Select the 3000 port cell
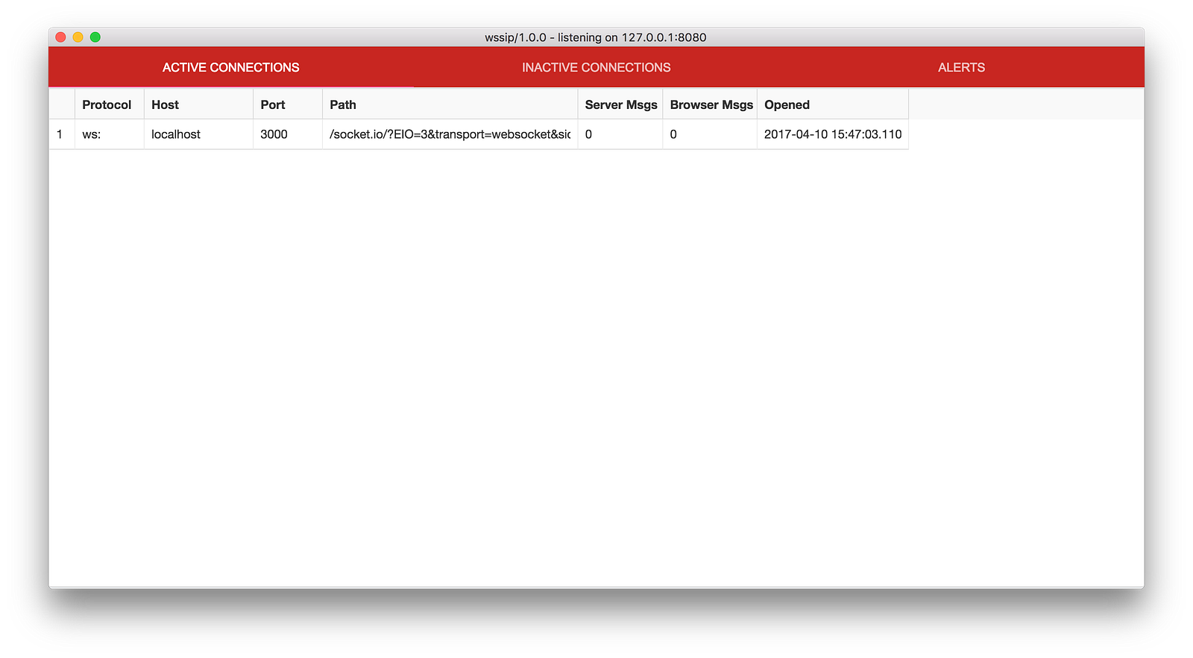The image size is (1193, 658). click(x=288, y=134)
